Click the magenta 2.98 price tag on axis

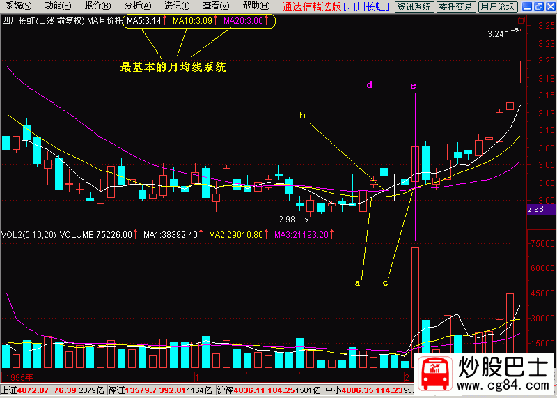[535, 209]
